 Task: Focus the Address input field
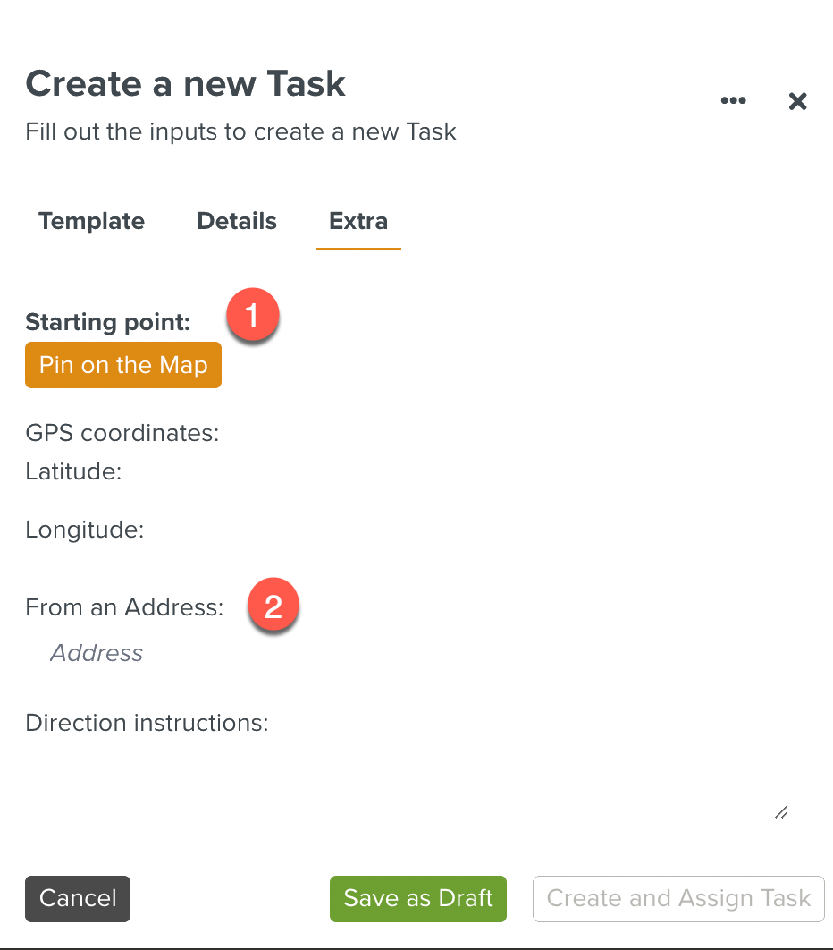268,653
